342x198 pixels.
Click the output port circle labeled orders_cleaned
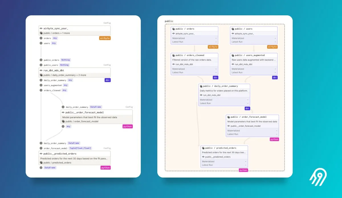pos(41,90)
